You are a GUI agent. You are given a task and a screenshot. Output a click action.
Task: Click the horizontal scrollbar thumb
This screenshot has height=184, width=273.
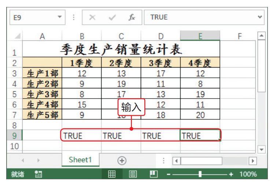pos(202,161)
